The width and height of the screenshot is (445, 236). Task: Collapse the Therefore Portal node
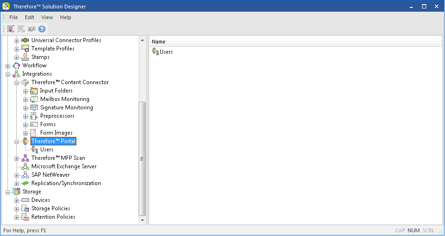tap(16, 142)
